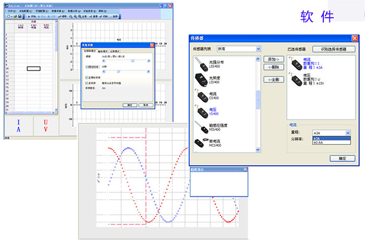This screenshot has width=365, height=243.
Task: Click the 添加-> button
Action: (x=272, y=60)
